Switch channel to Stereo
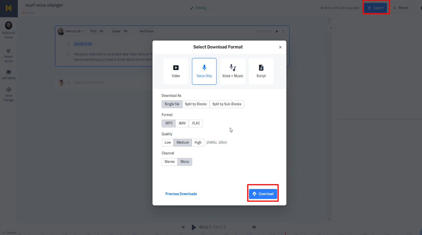Viewport: 422px width, 235px height. point(169,162)
